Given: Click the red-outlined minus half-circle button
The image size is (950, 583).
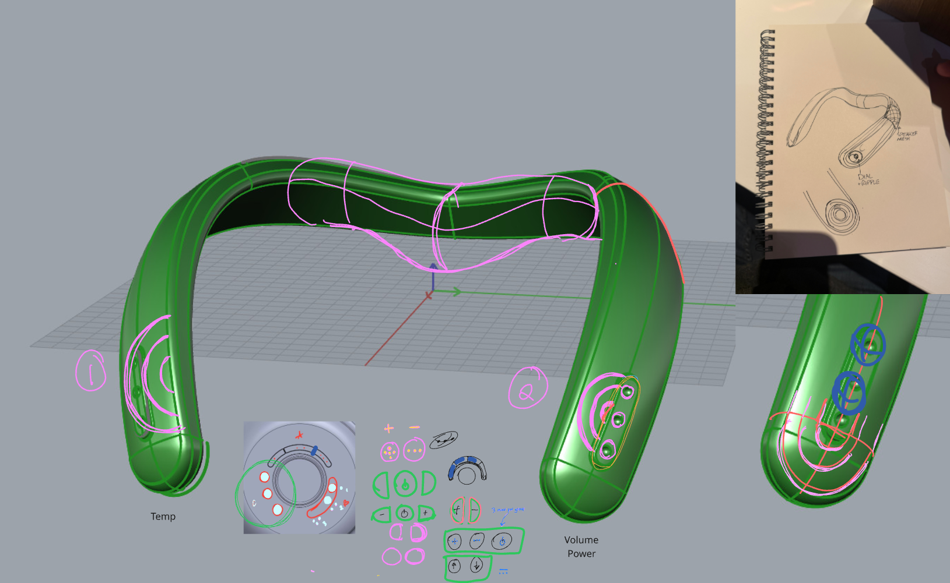Looking at the screenshot, I should click(474, 509).
